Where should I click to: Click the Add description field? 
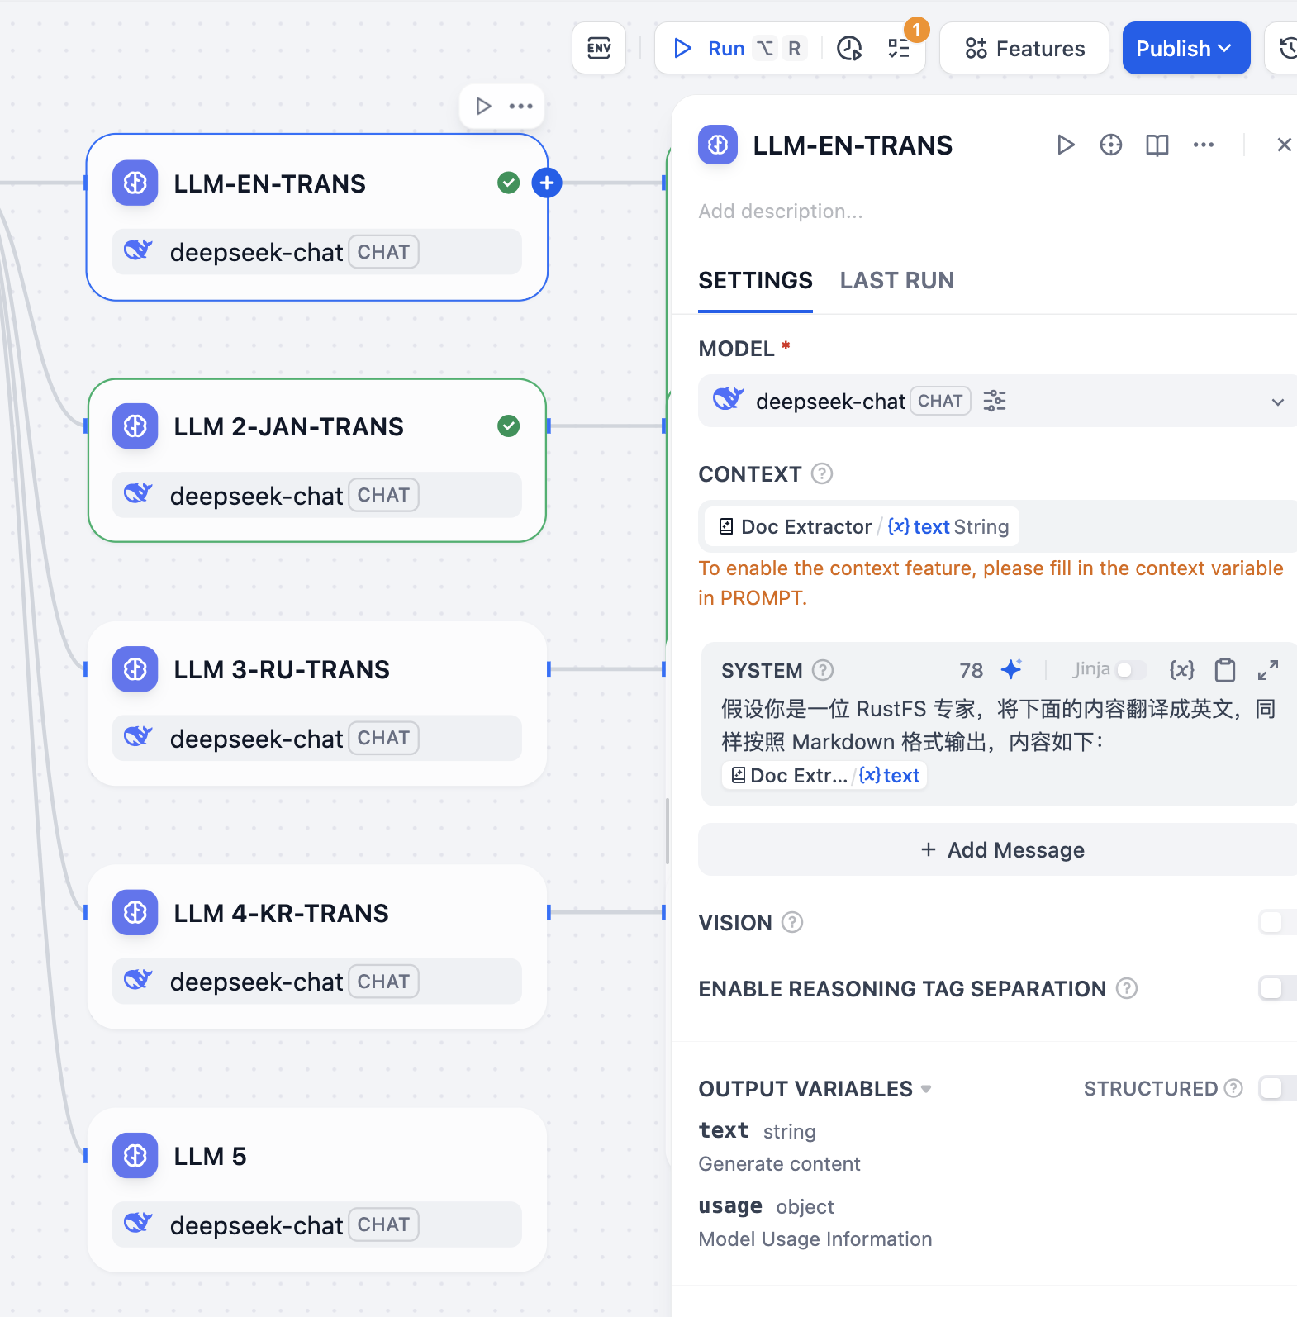coord(781,212)
